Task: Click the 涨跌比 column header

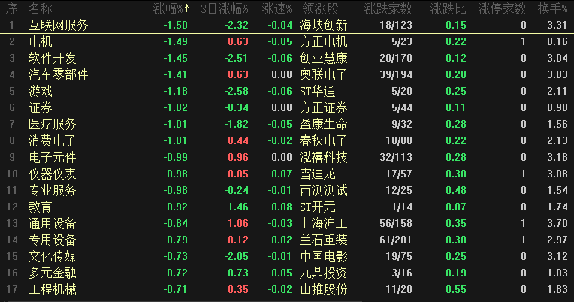Action: coord(446,8)
